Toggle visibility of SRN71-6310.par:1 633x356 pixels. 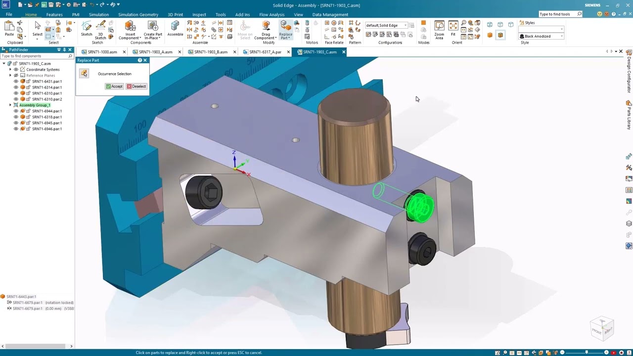tap(16, 93)
